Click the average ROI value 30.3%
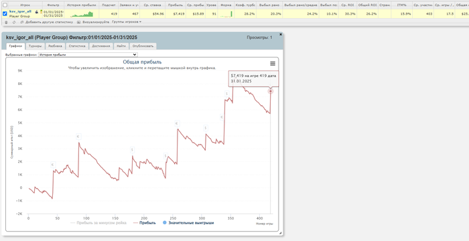 (350, 14)
